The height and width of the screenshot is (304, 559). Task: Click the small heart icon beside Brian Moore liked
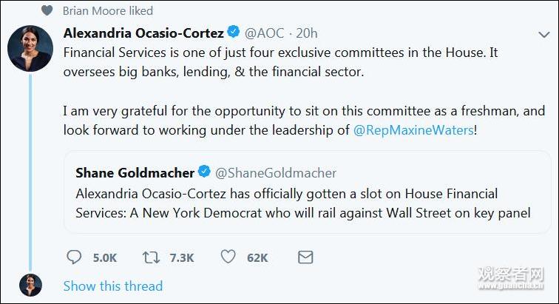[48, 10]
